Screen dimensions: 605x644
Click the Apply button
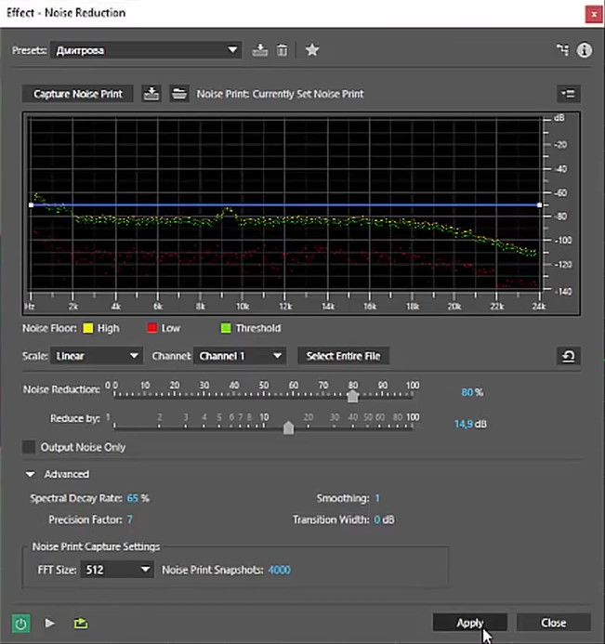470,623
